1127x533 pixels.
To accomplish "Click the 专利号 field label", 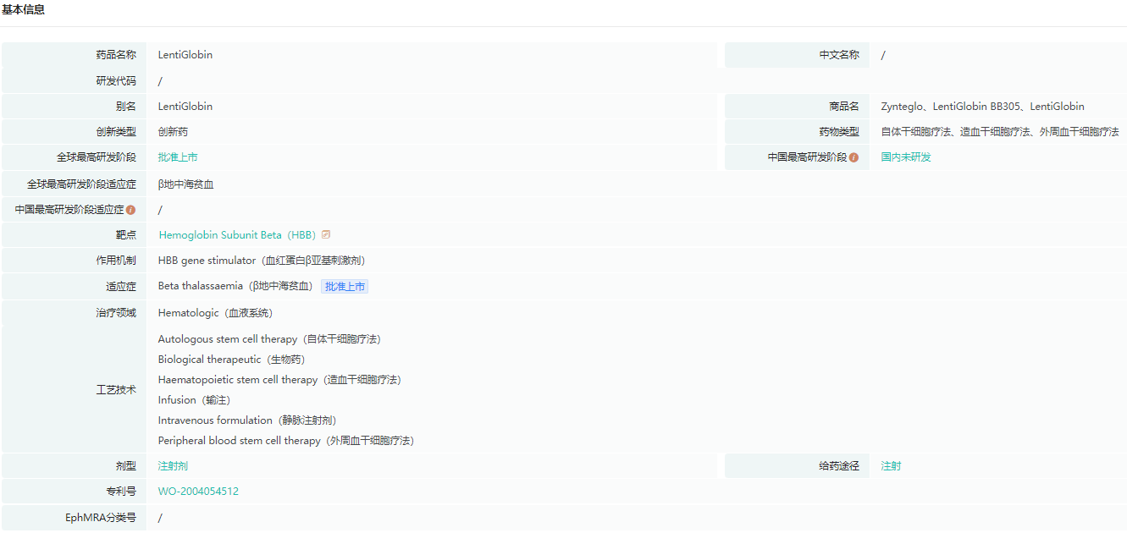I will pyautogui.click(x=121, y=492).
